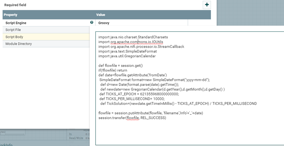Click the session.putAttribute filename line
Viewport: 284px width, 146px height.
151,113
